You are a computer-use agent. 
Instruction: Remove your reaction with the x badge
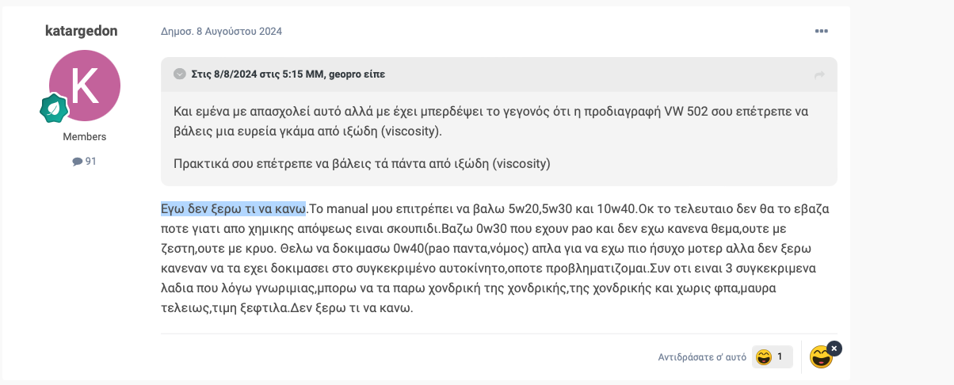click(x=834, y=348)
